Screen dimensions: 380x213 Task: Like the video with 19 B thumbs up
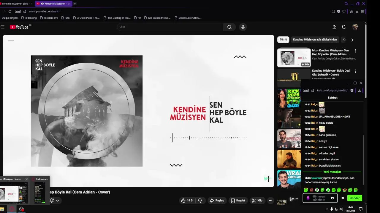(187, 201)
